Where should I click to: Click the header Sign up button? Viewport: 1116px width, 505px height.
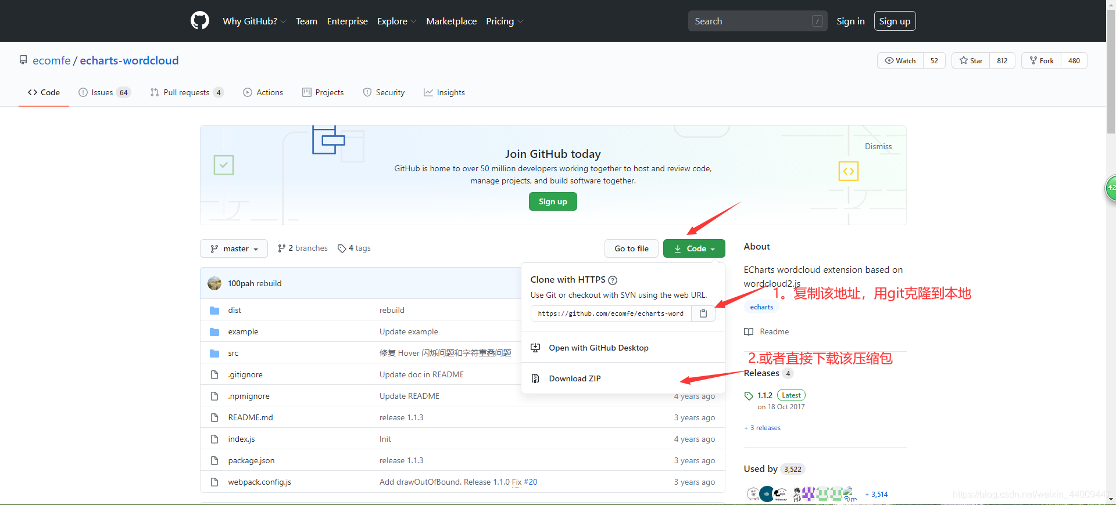[895, 21]
